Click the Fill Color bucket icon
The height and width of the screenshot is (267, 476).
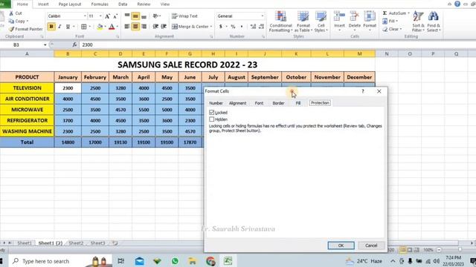point(100,27)
